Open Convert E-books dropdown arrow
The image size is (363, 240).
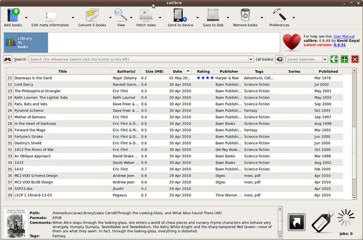110,18
